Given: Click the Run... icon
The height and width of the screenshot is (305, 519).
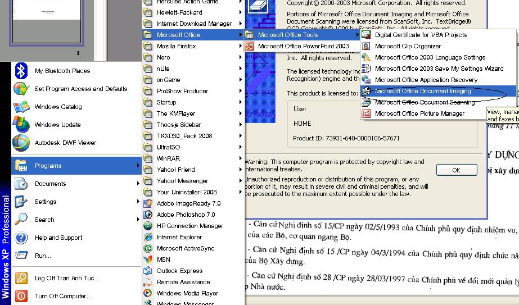Looking at the screenshot, I should (21, 256).
